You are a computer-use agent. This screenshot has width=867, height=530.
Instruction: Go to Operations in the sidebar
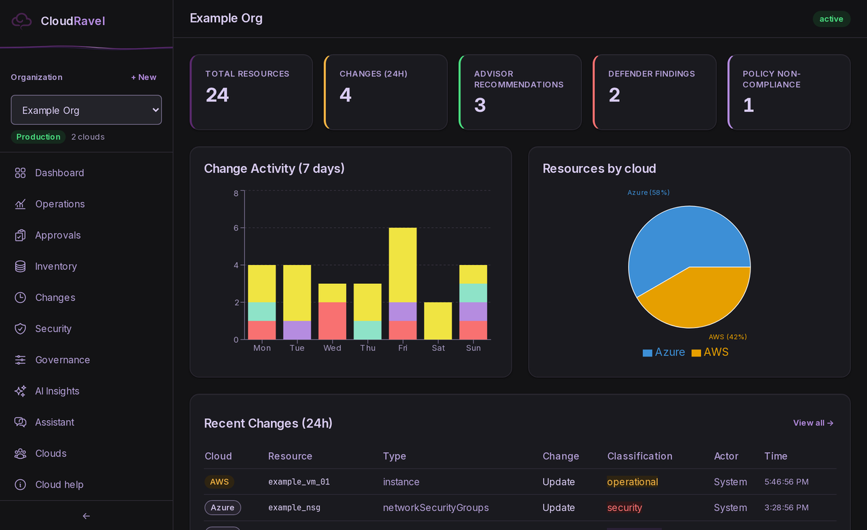tap(60, 204)
